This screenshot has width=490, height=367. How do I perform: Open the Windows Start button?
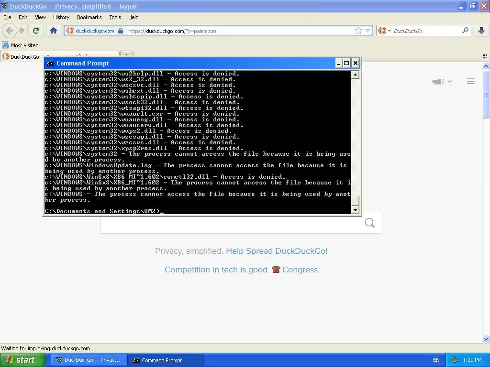click(x=22, y=360)
